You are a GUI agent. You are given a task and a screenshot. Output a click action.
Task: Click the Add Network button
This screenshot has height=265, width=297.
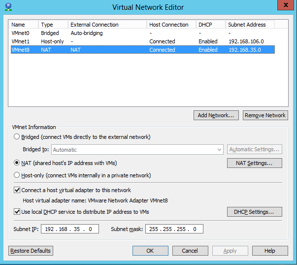[217, 115]
